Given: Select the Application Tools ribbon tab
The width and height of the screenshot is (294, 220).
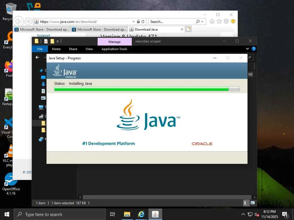Looking at the screenshot, I should coord(114,49).
